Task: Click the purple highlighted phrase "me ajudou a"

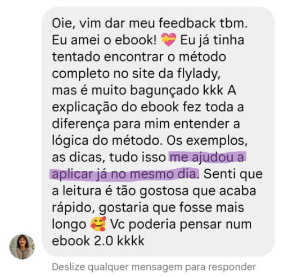Action: [x=207, y=157]
